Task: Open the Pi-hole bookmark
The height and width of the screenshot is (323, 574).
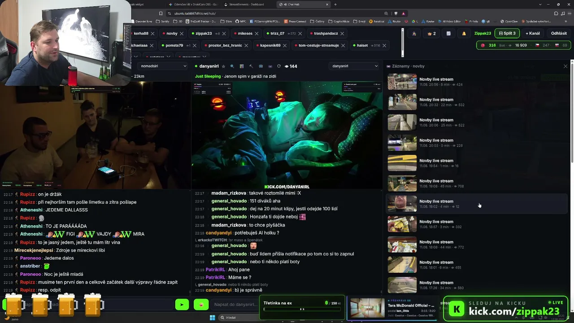Action: tap(471, 21)
